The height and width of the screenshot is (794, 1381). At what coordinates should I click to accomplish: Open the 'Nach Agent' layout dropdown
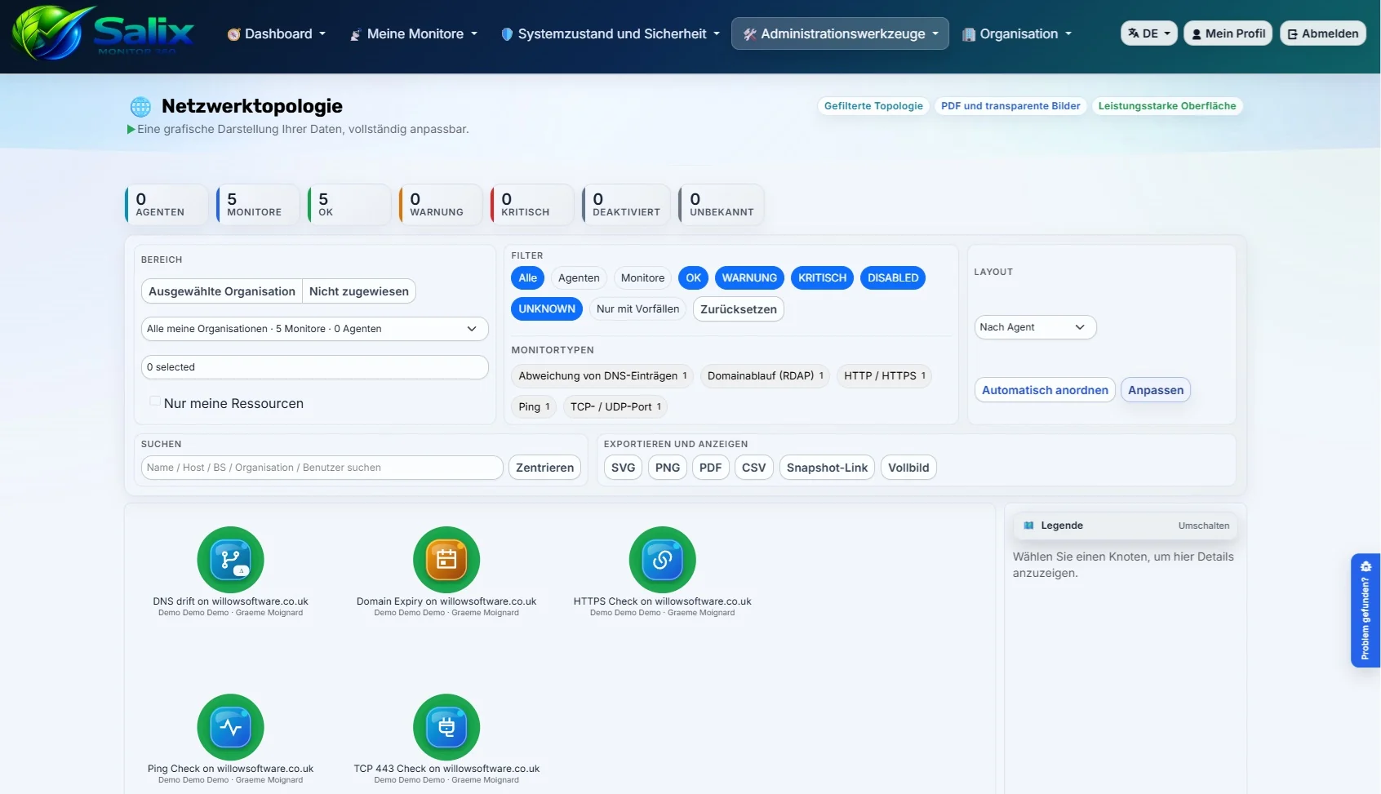coord(1035,327)
